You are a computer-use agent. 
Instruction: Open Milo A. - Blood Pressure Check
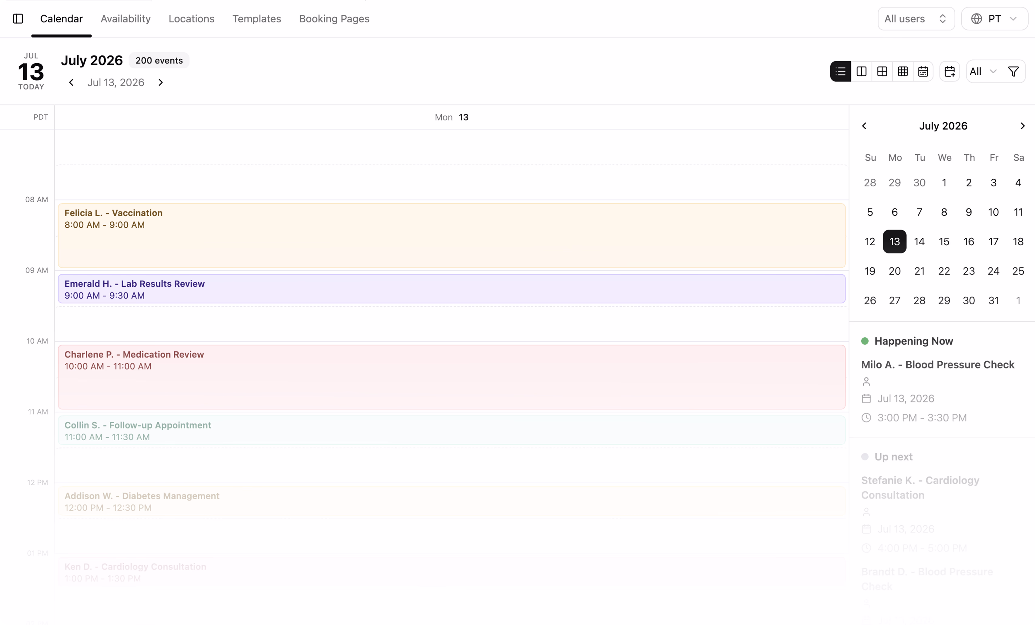click(938, 365)
